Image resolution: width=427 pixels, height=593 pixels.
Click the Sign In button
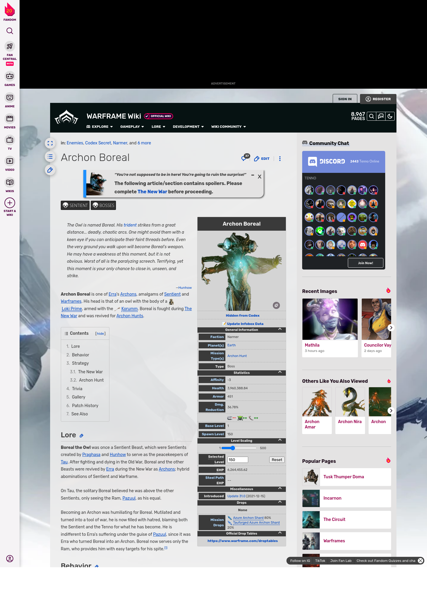point(345,99)
